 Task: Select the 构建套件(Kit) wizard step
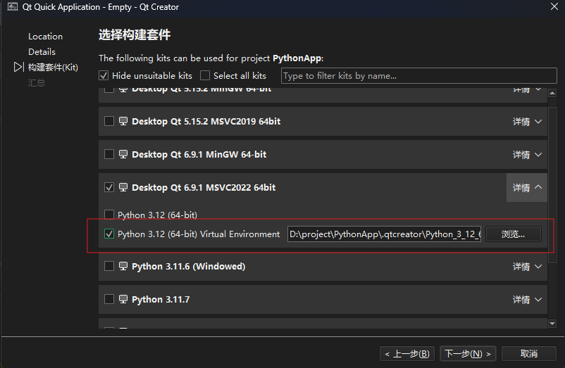click(53, 68)
